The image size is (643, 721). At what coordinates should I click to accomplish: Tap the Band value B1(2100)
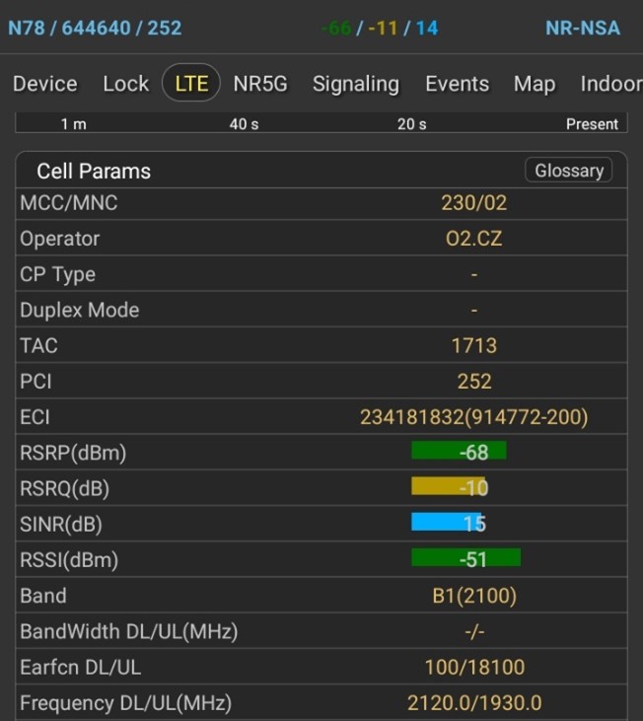point(473,596)
